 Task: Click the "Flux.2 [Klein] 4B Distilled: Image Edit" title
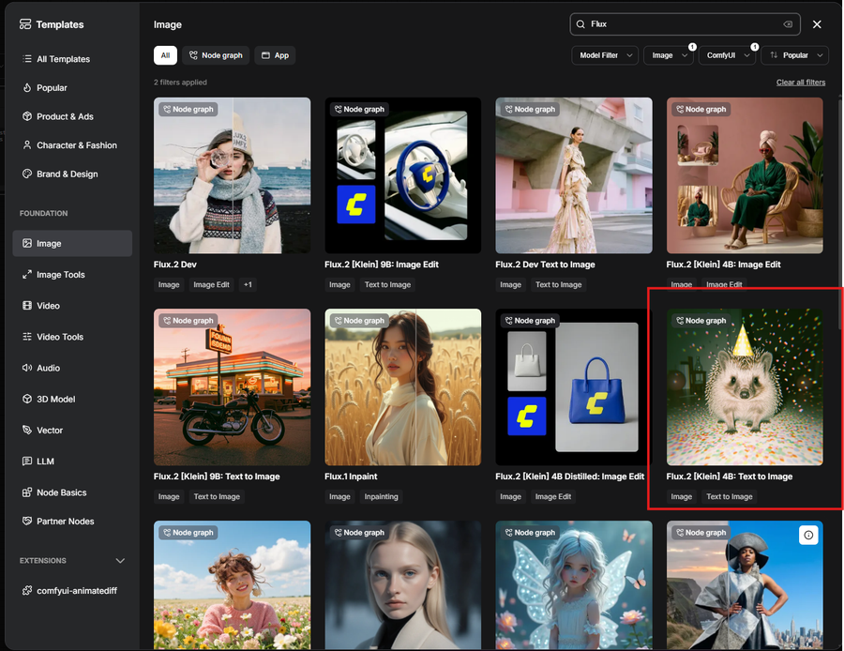(x=569, y=477)
